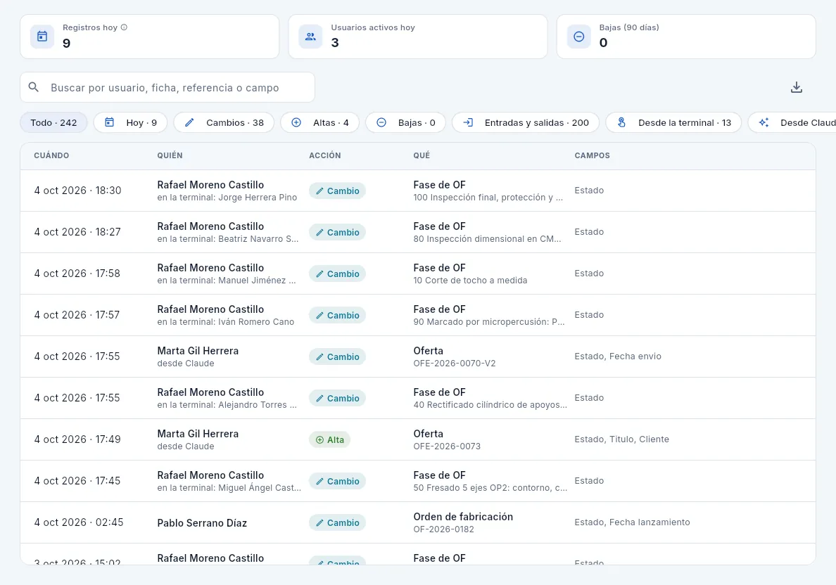The height and width of the screenshot is (585, 836).
Task: Click the green Alta badge
Action: [329, 439]
